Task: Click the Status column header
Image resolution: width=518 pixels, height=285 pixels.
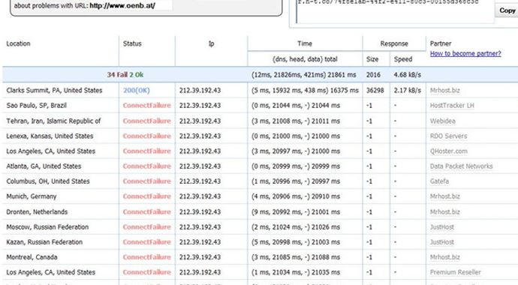Action: click(132, 43)
